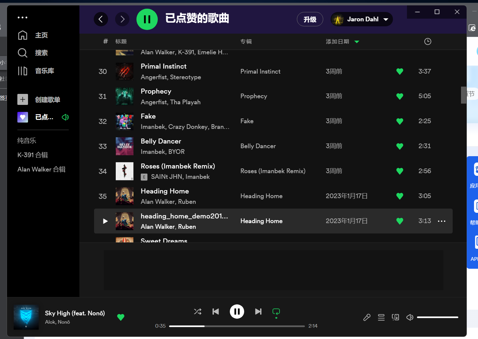Screen dimensions: 478x339
Task: Click Belly Dancer album cover thumbnail
Action: tap(124, 146)
